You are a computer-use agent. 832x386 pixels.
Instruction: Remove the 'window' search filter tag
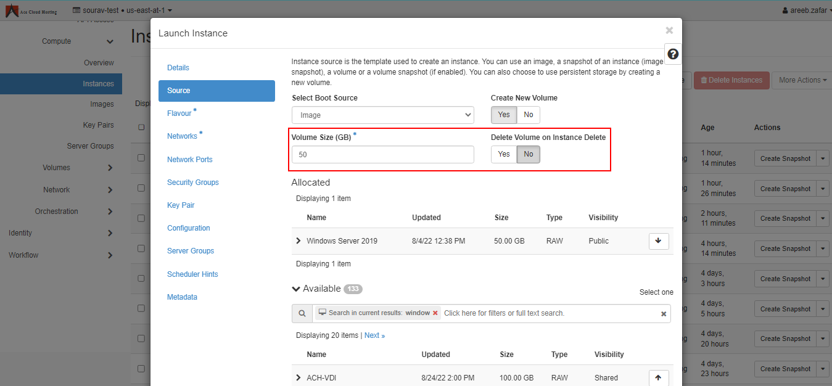click(435, 313)
